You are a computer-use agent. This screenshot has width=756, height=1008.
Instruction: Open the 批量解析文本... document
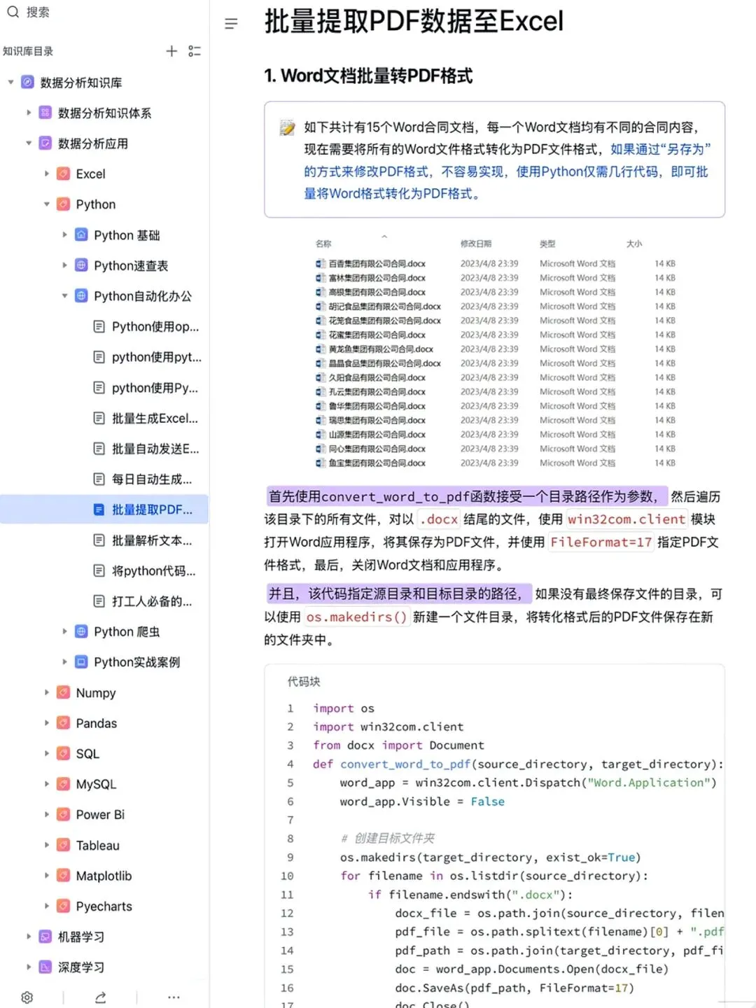pos(152,540)
